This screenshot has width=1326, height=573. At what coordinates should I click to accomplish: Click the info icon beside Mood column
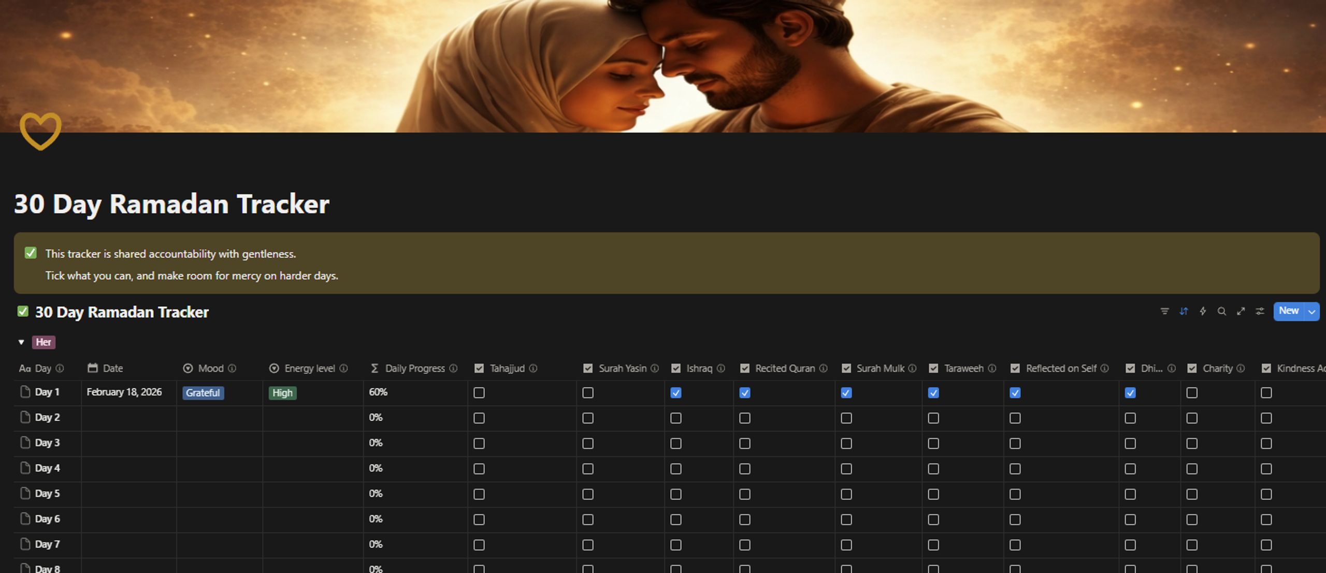[x=232, y=368]
